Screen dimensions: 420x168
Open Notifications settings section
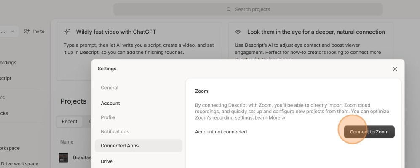[x=115, y=132]
